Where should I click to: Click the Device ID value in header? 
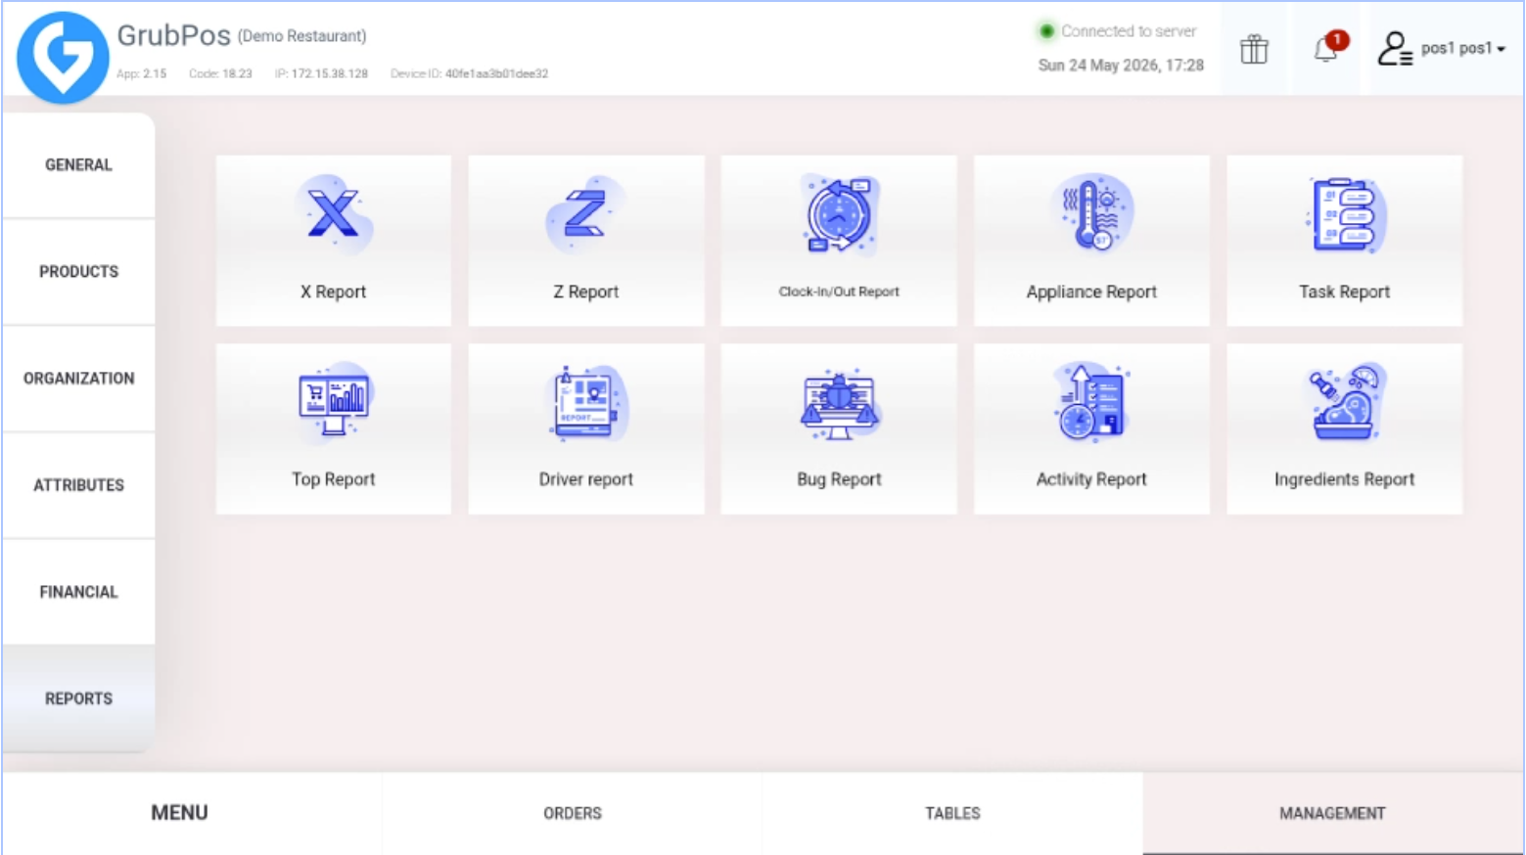pyautogui.click(x=496, y=73)
